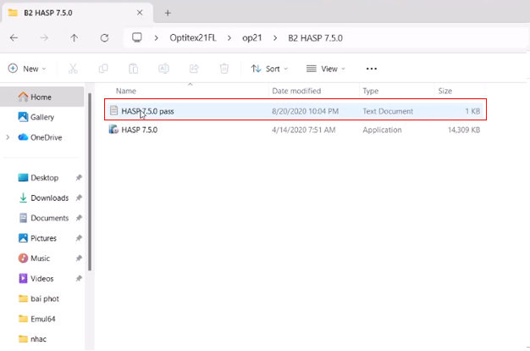This screenshot has height=351, width=530.
Task: Click the Copy icon in toolbar
Action: tap(103, 69)
